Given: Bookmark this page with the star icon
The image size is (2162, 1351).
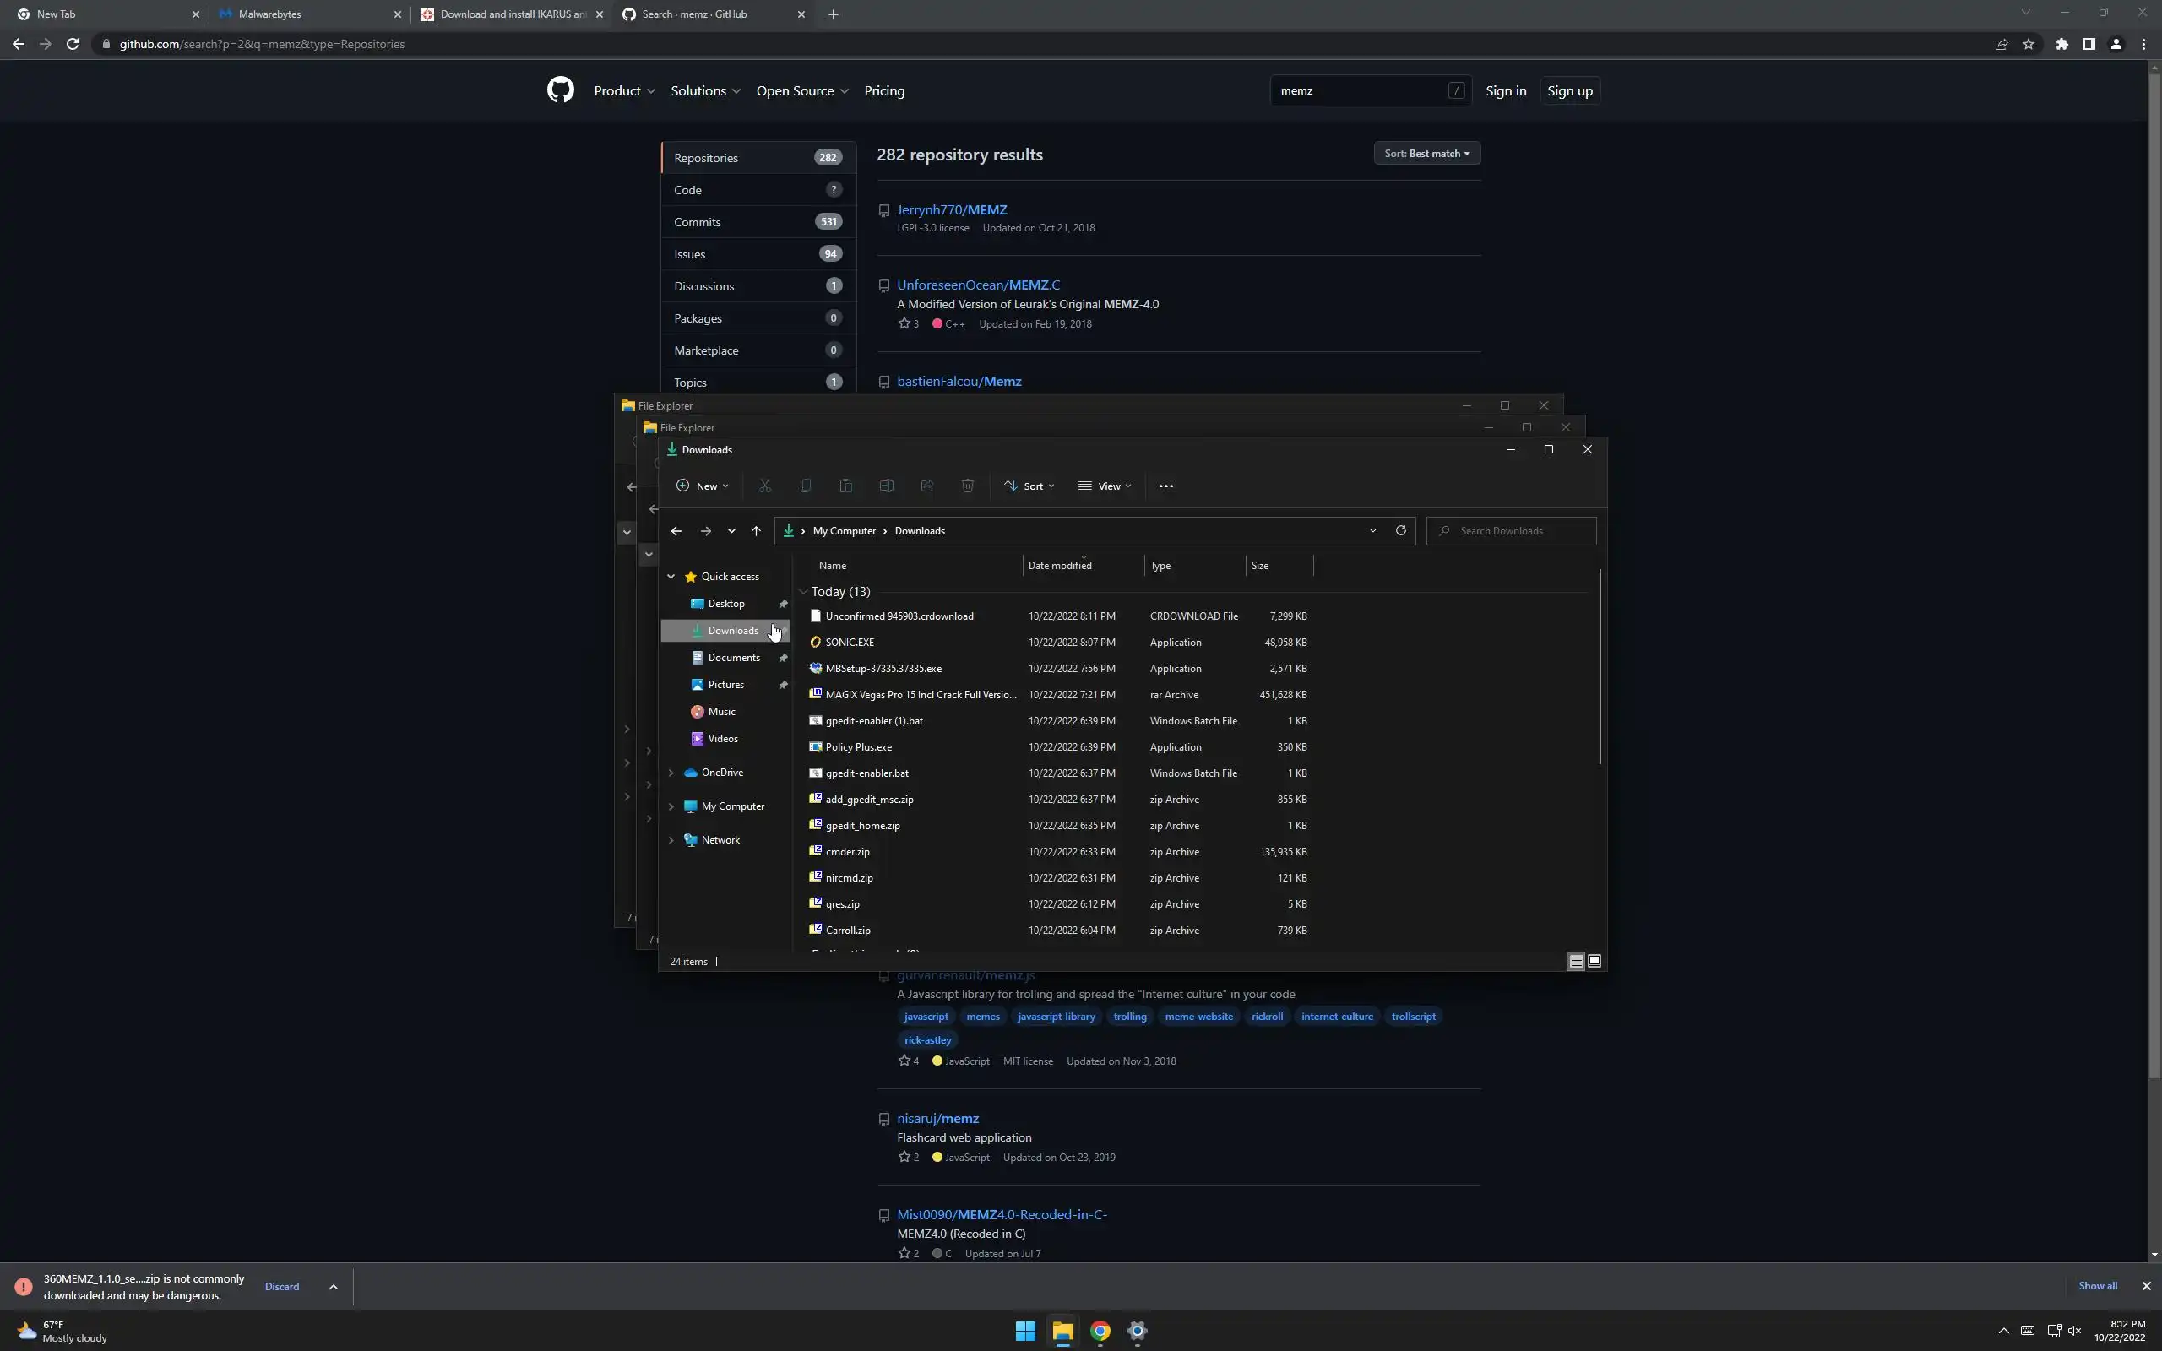Looking at the screenshot, I should (2028, 44).
